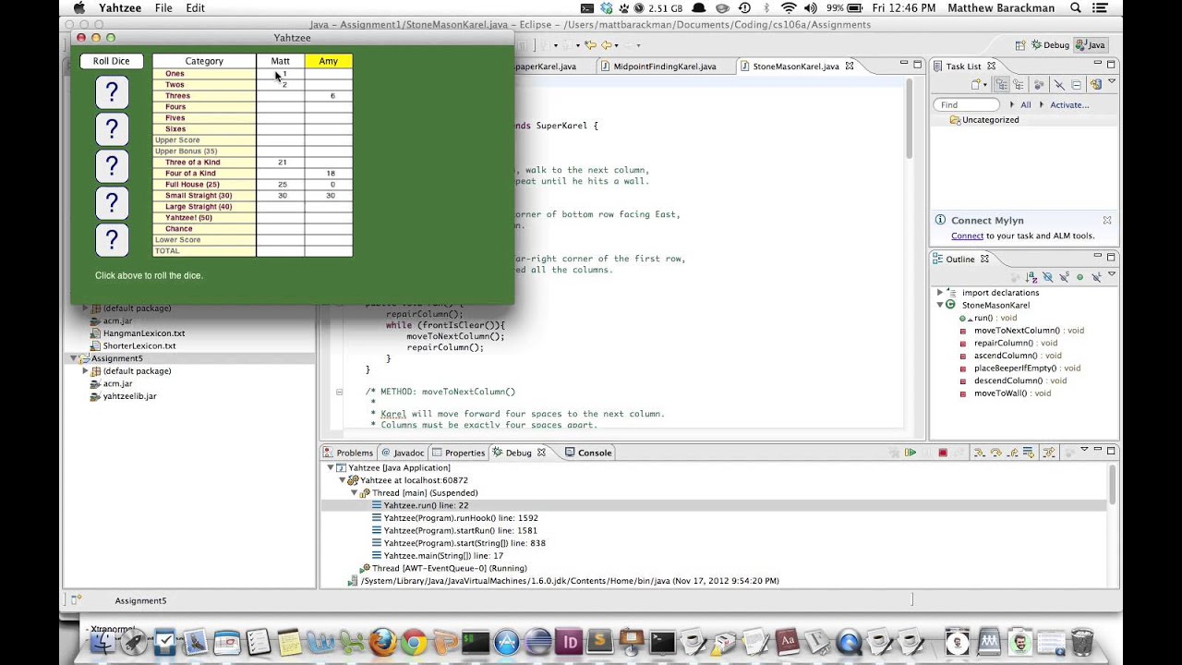1182x665 pixels.
Task: Open the File menu in menu bar
Action: coord(163,8)
